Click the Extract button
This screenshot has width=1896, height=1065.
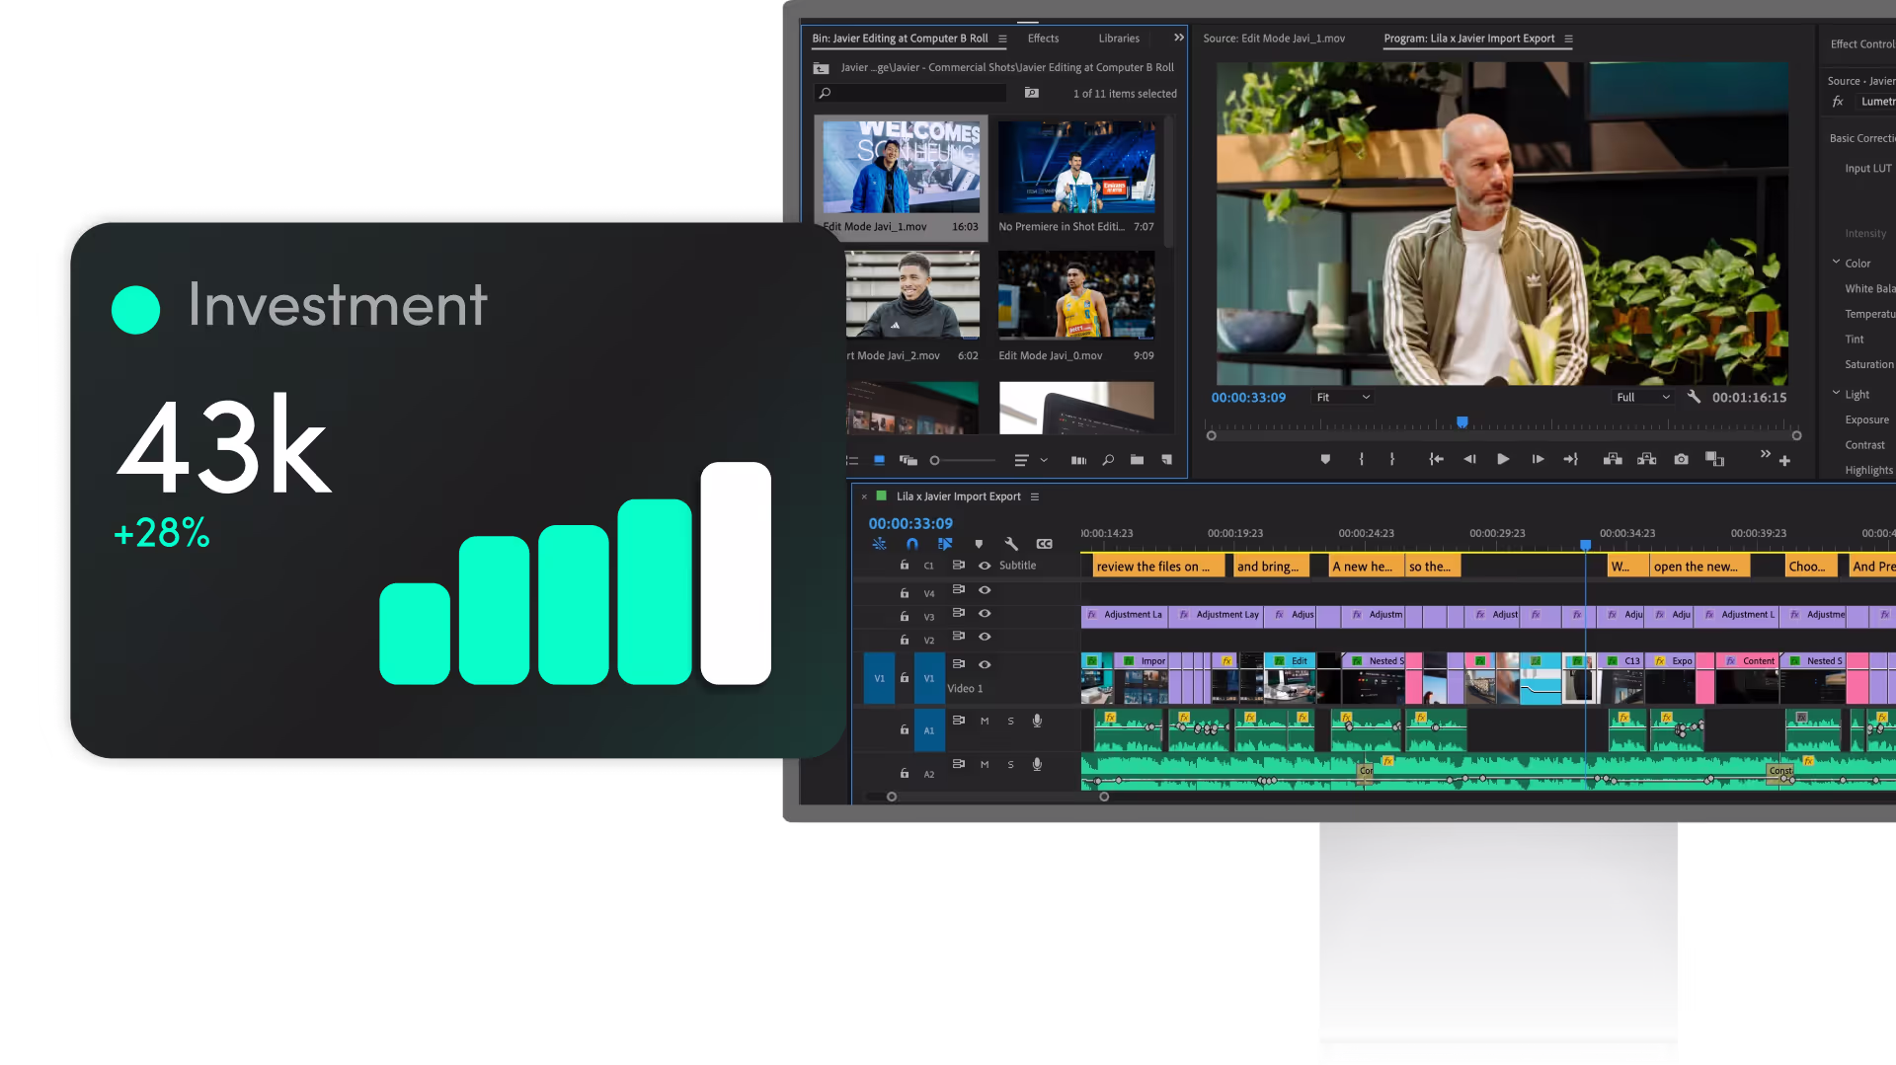click(1647, 459)
